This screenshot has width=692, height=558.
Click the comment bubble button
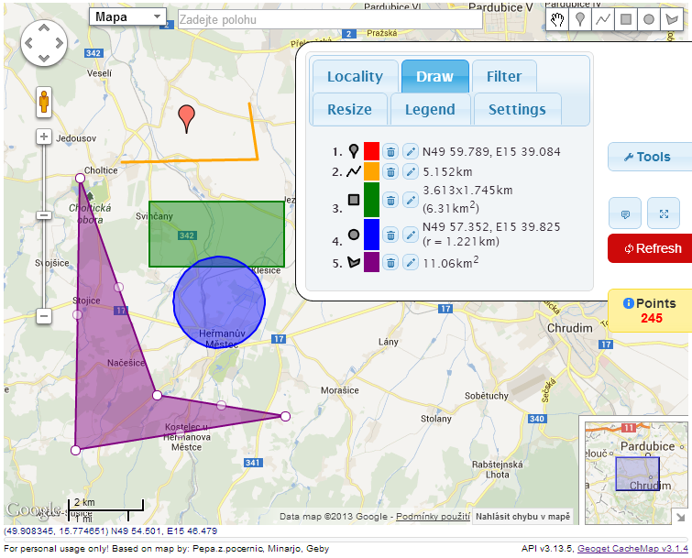(625, 213)
